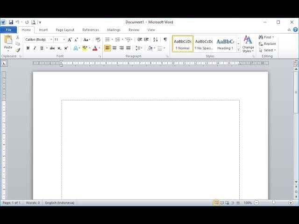The height and width of the screenshot is (224, 299).
Task: Click the zoom slider handle
Action: pos(274,203)
